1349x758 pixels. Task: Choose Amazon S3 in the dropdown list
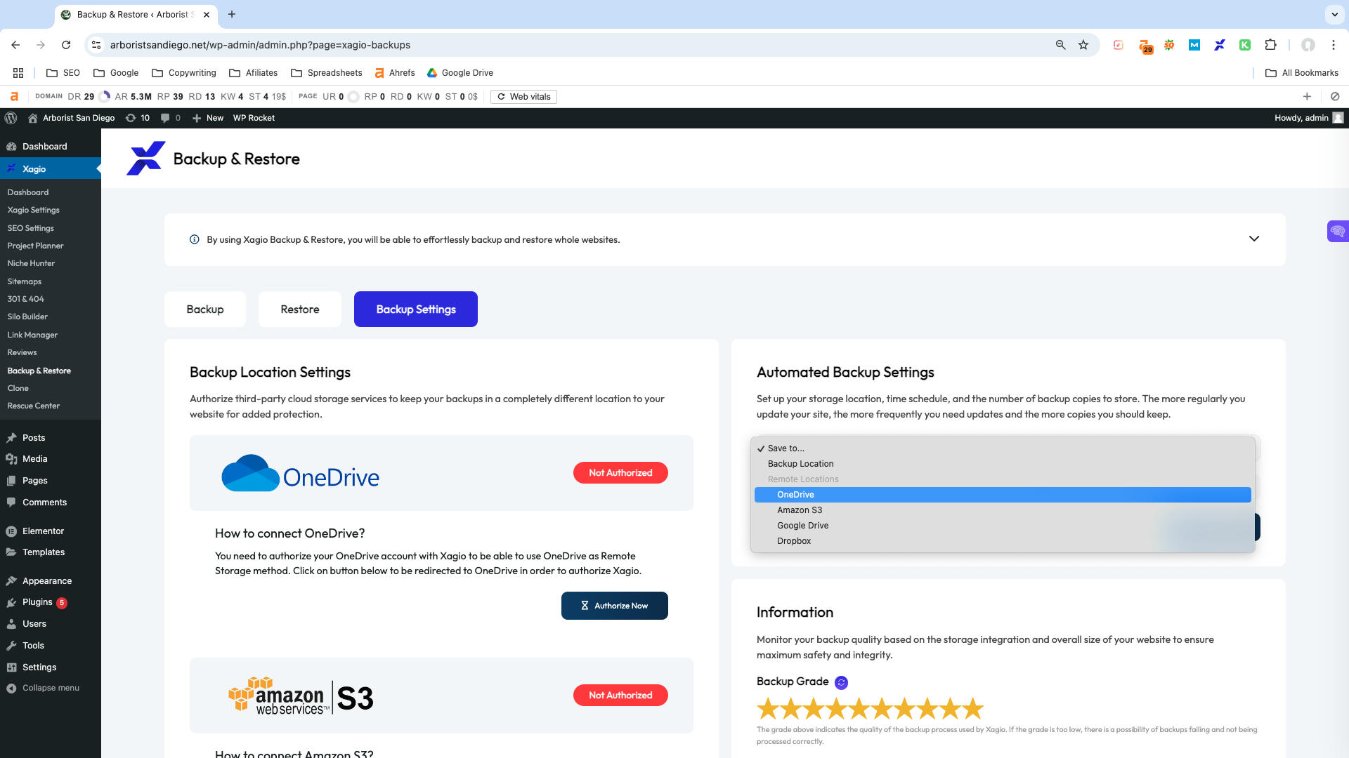click(x=1003, y=510)
